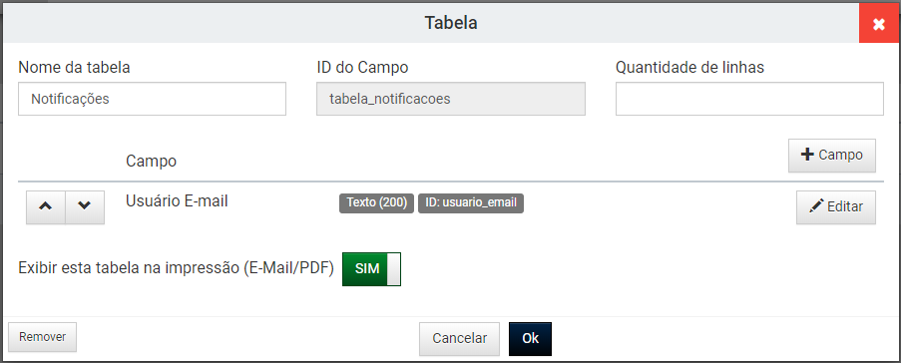Click the plus icon to add Campo
The image size is (901, 363).
[807, 155]
